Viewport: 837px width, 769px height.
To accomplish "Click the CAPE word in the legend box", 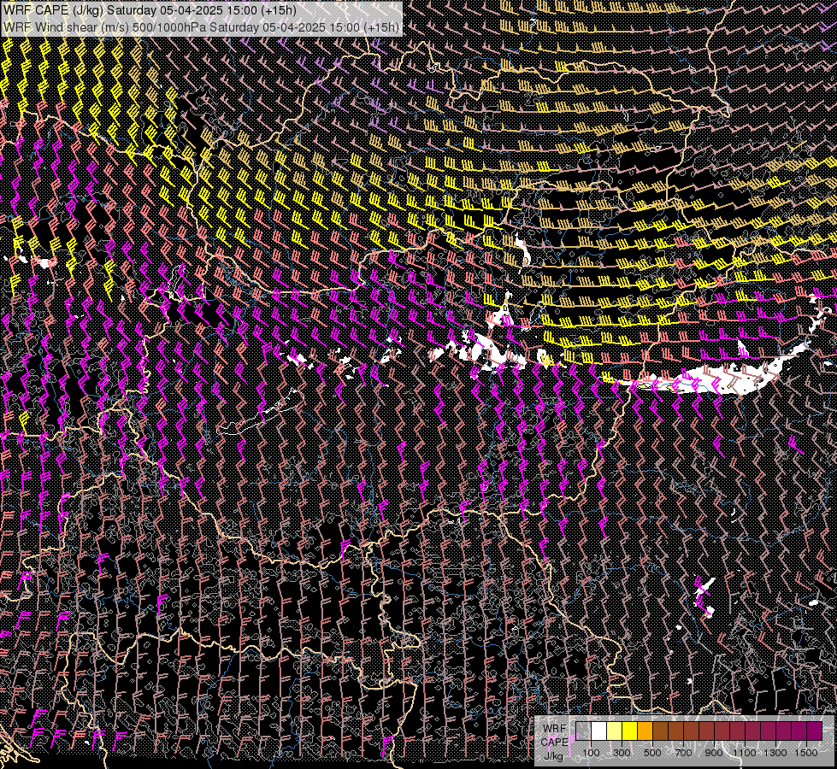I will (555, 743).
